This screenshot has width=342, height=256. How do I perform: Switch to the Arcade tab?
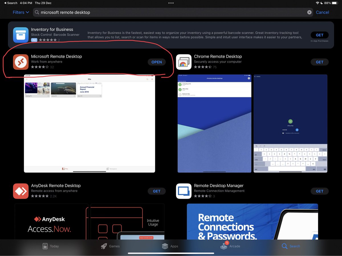click(230, 245)
